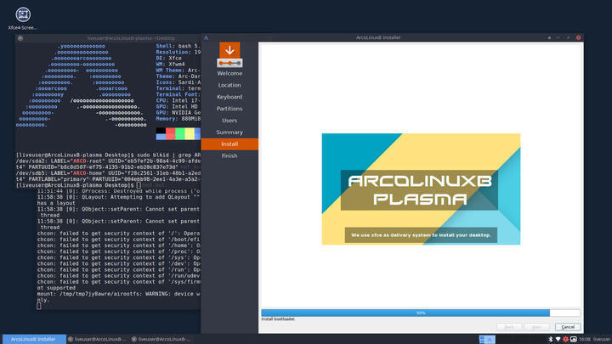Click the terminal window title bar text
Screen dimensions: 612x344
click(131, 38)
